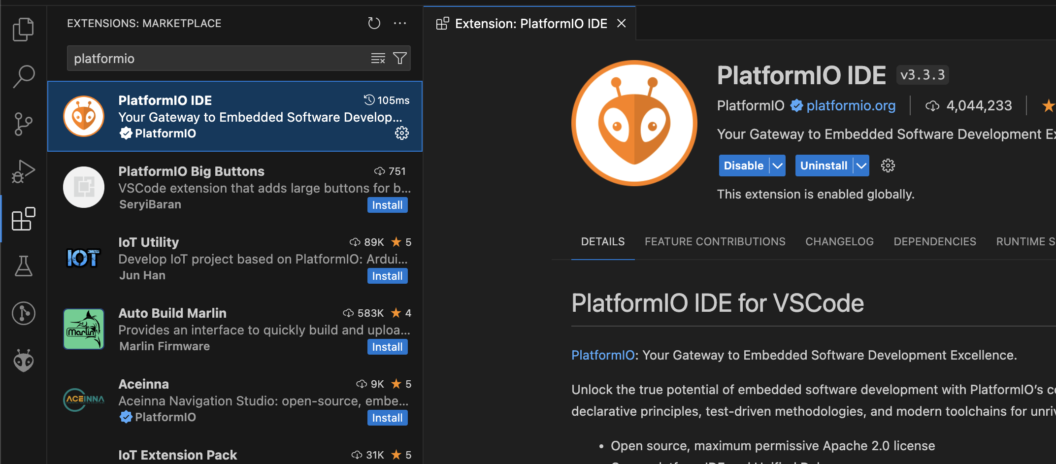Switch to the Details tab
The width and height of the screenshot is (1056, 464).
click(x=603, y=241)
